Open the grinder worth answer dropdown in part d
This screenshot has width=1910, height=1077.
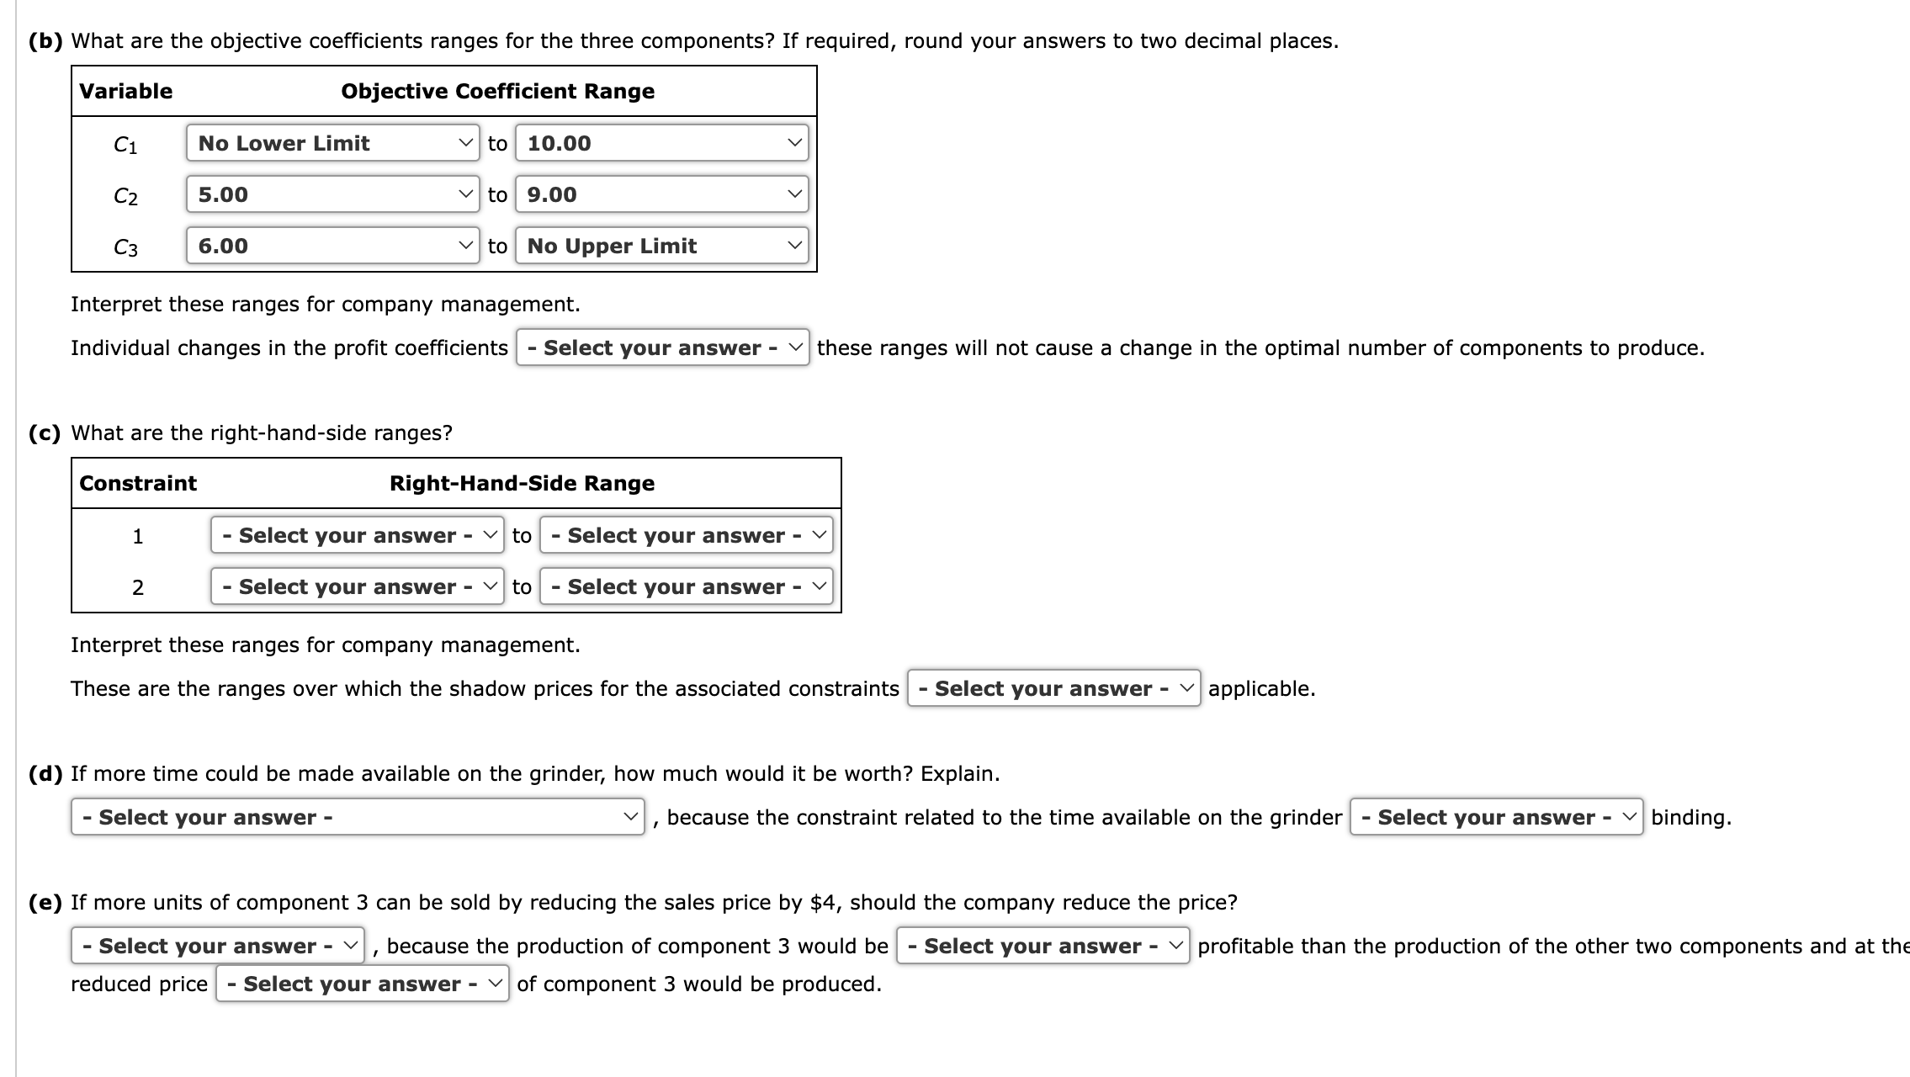point(357,816)
